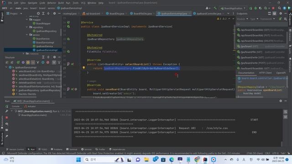
Task: Collapse the repository folder in Project tree
Action: pos(27,27)
